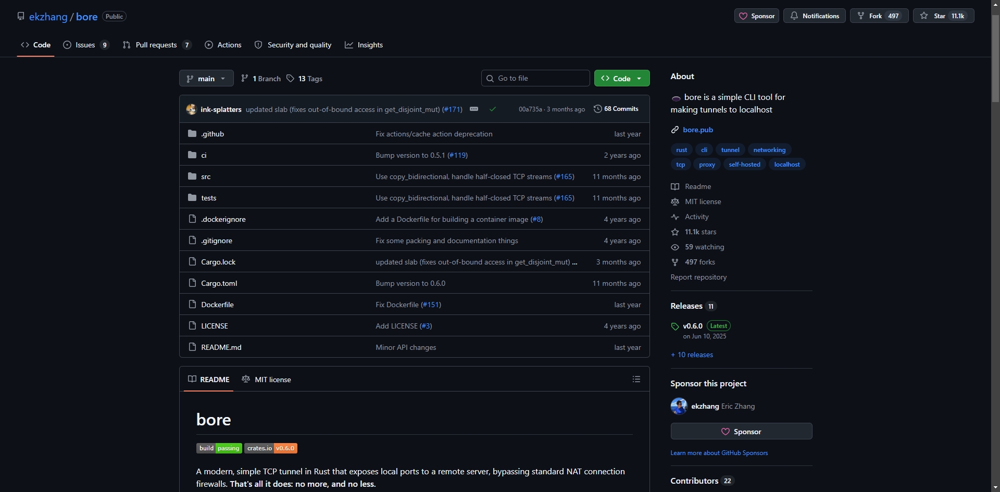Click the self-hosted topic tag
1000x492 pixels.
[x=744, y=165]
